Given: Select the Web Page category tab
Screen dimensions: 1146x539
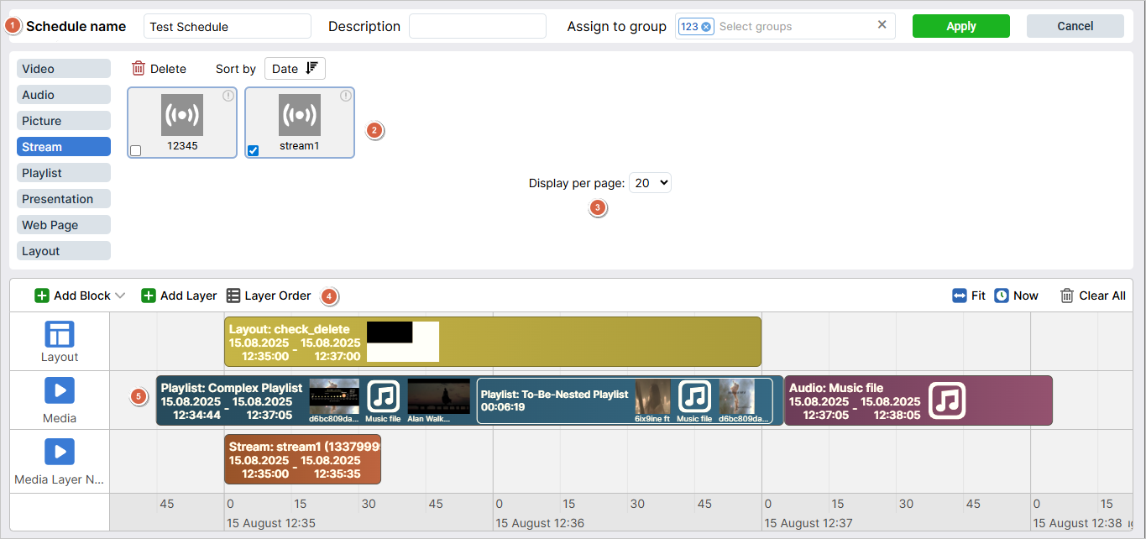Looking at the screenshot, I should click(x=64, y=225).
